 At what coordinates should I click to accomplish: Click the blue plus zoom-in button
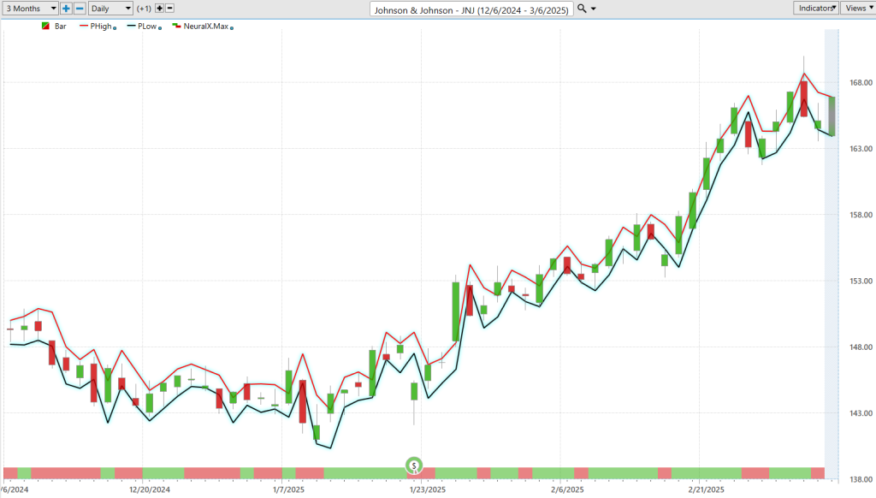pyautogui.click(x=66, y=9)
